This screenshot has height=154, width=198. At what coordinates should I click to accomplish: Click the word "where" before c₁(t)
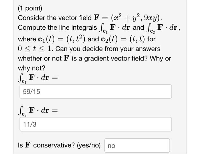click(x=26, y=38)
